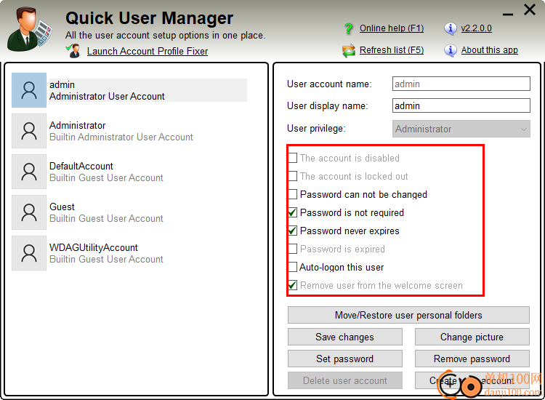Click the info icon beside About this app
The width and height of the screenshot is (545, 400).
pyautogui.click(x=450, y=50)
